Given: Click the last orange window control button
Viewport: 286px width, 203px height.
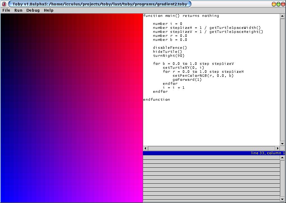Looking at the screenshot, I should 283,4.
